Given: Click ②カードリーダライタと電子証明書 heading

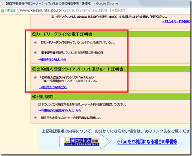Looking at the screenshot, I should tap(62, 34).
